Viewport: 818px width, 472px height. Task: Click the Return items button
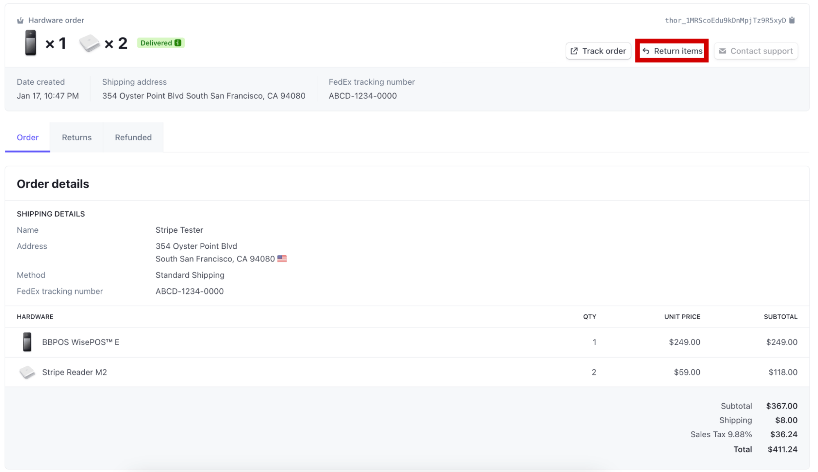tap(672, 51)
